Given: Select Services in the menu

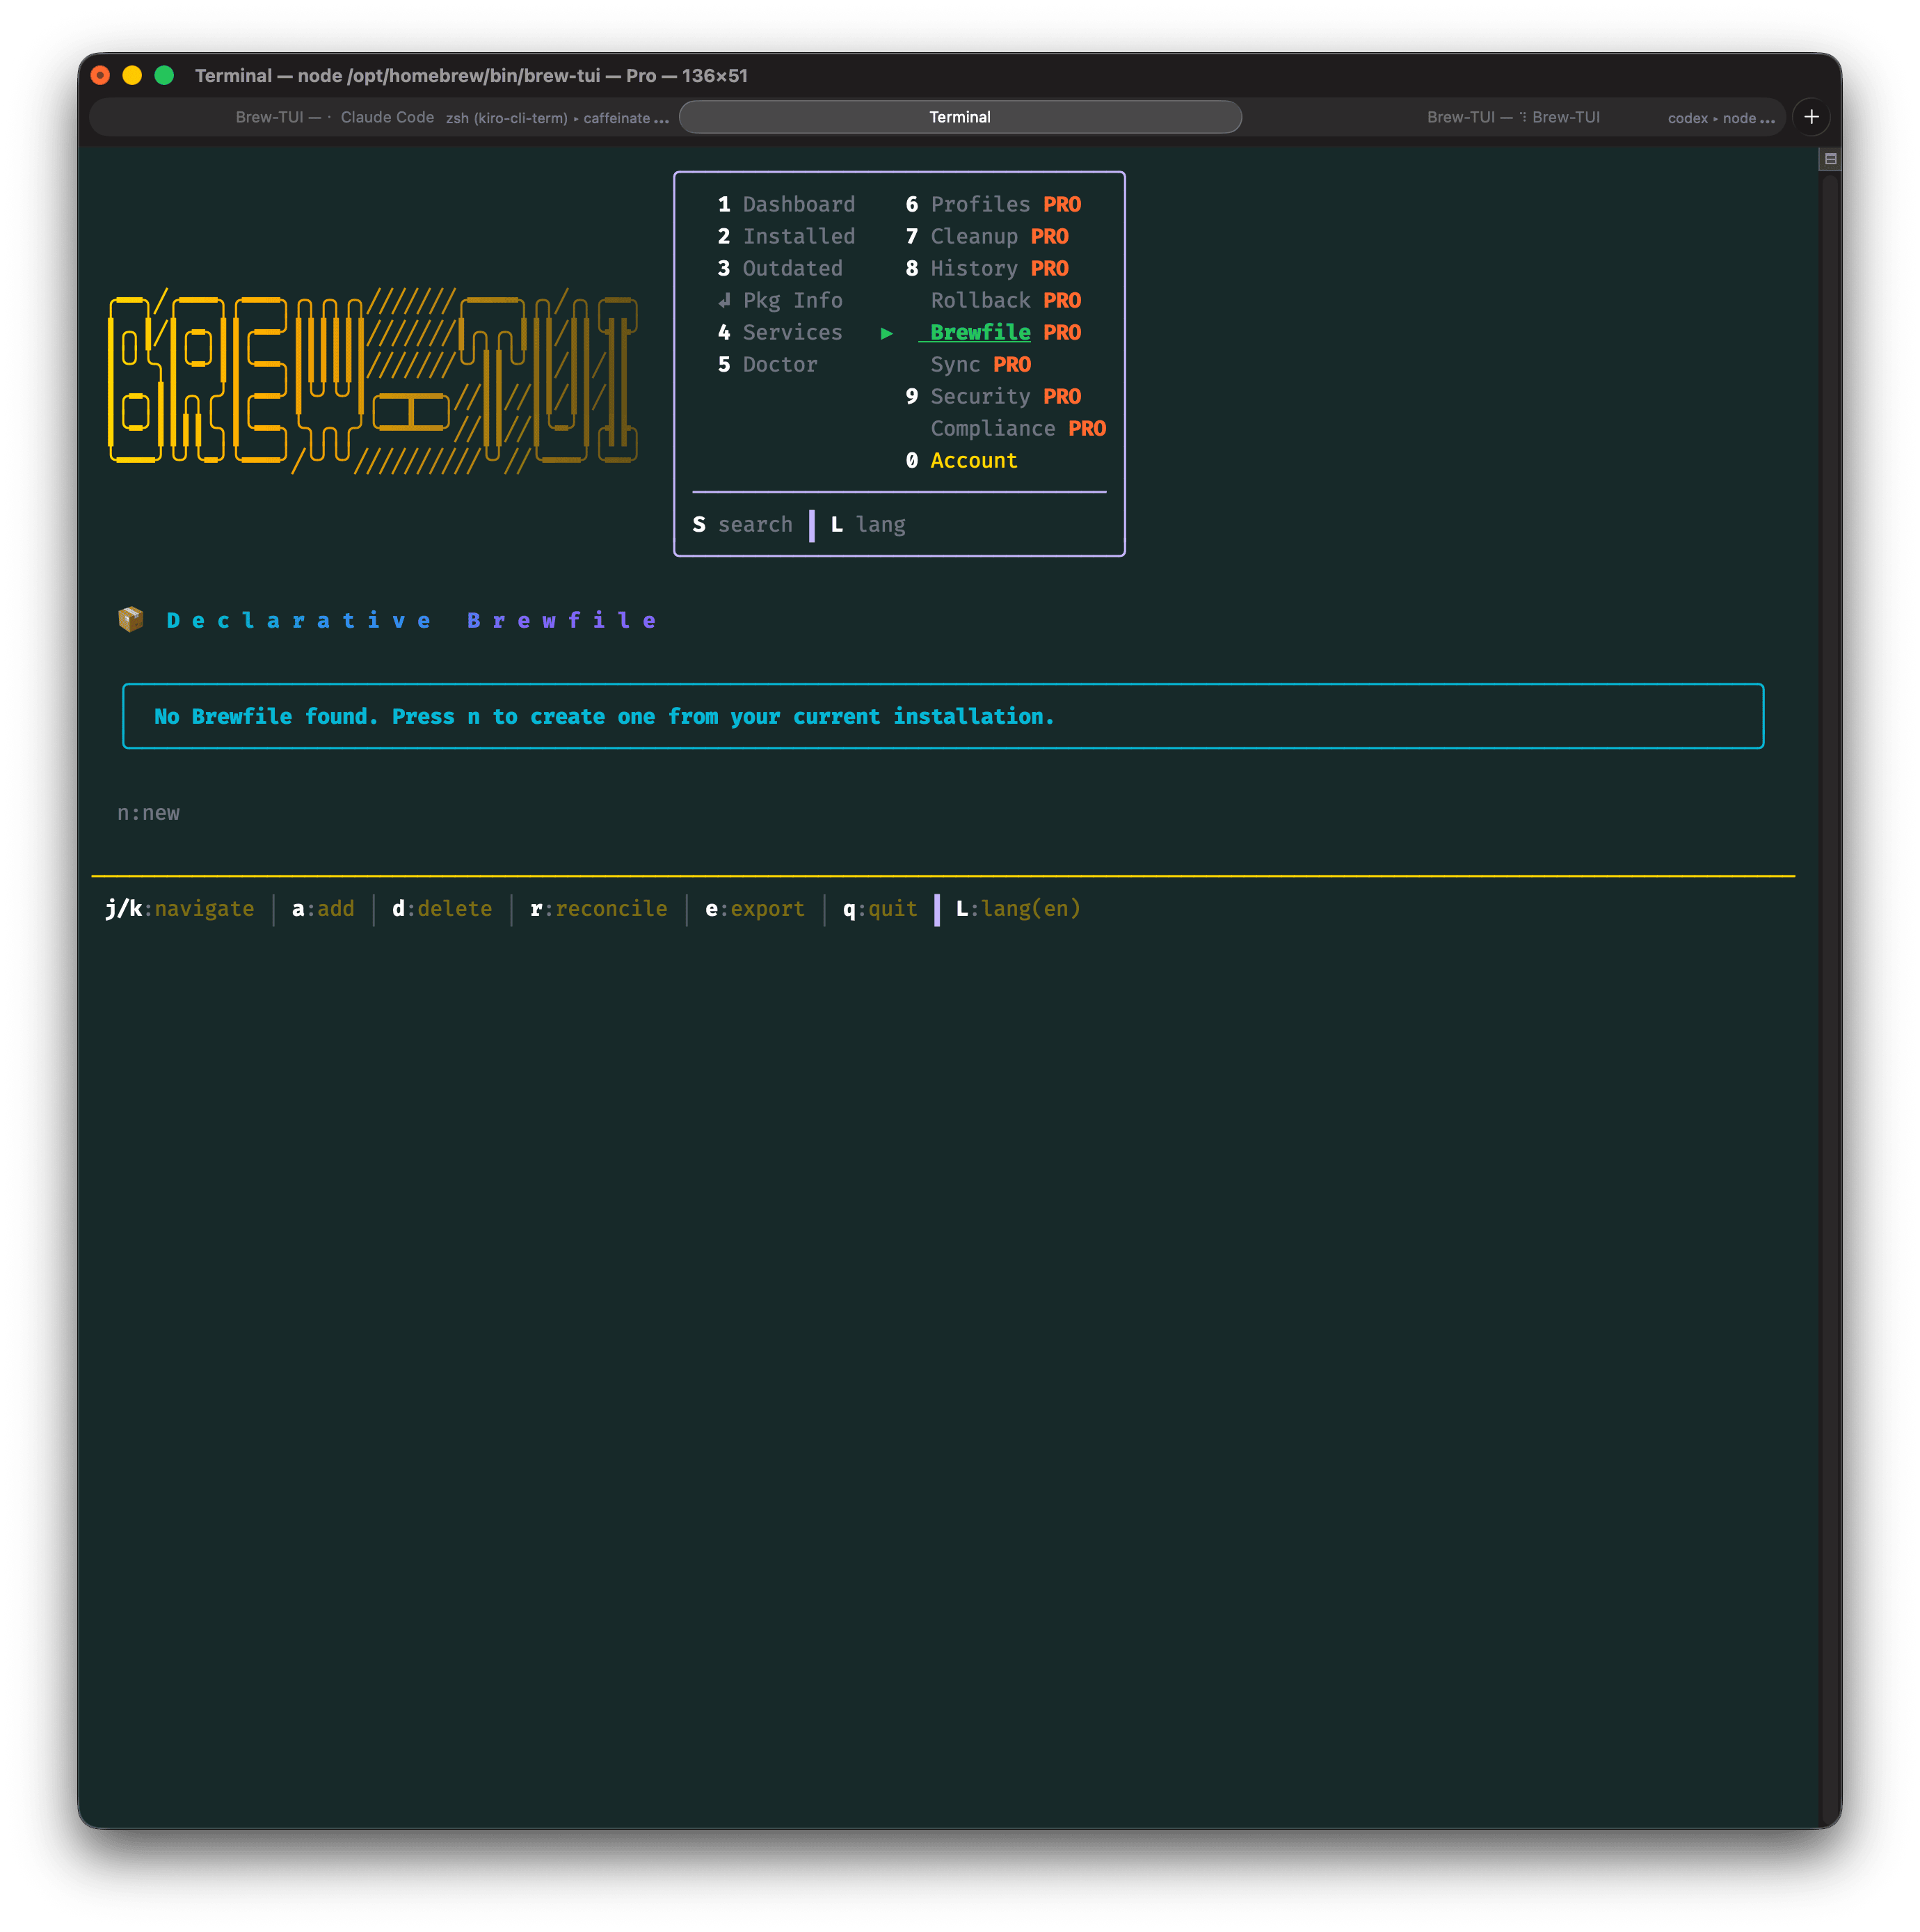Looking at the screenshot, I should pos(780,332).
